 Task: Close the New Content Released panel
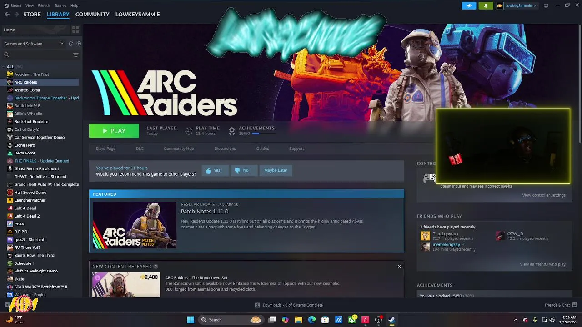(399, 267)
